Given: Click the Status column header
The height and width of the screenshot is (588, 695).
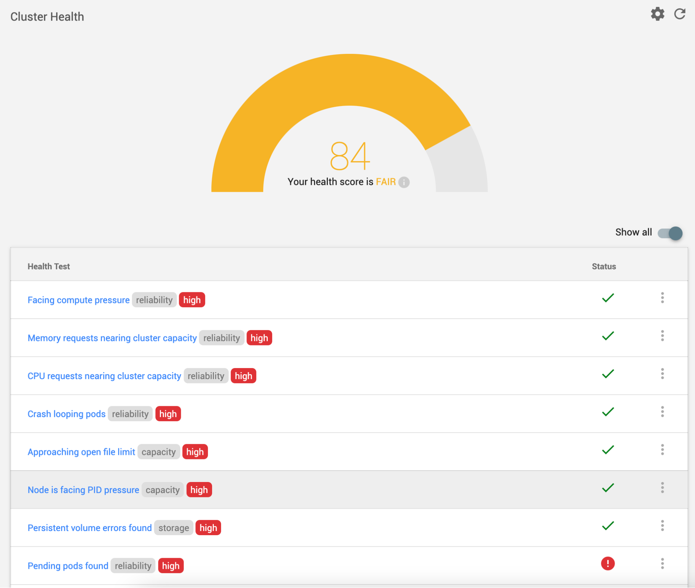Looking at the screenshot, I should (603, 266).
